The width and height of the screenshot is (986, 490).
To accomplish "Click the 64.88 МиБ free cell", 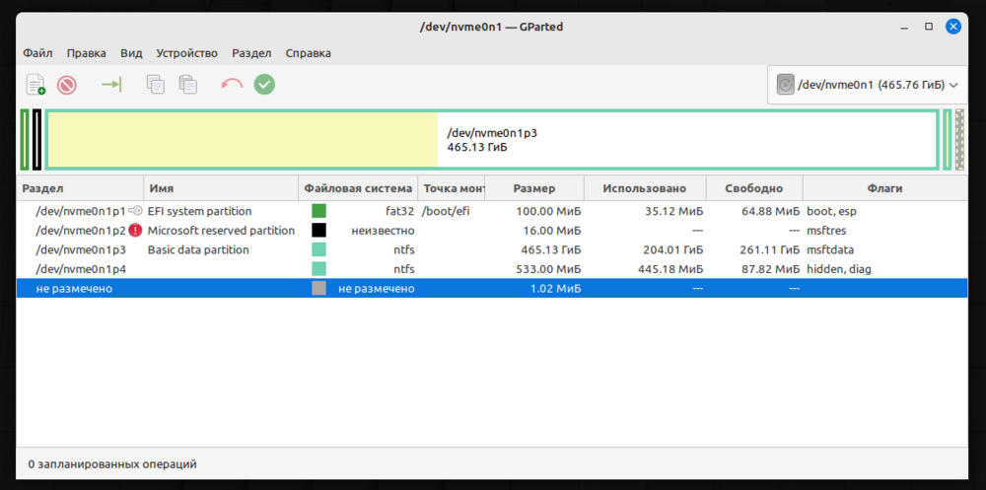I will [x=771, y=211].
